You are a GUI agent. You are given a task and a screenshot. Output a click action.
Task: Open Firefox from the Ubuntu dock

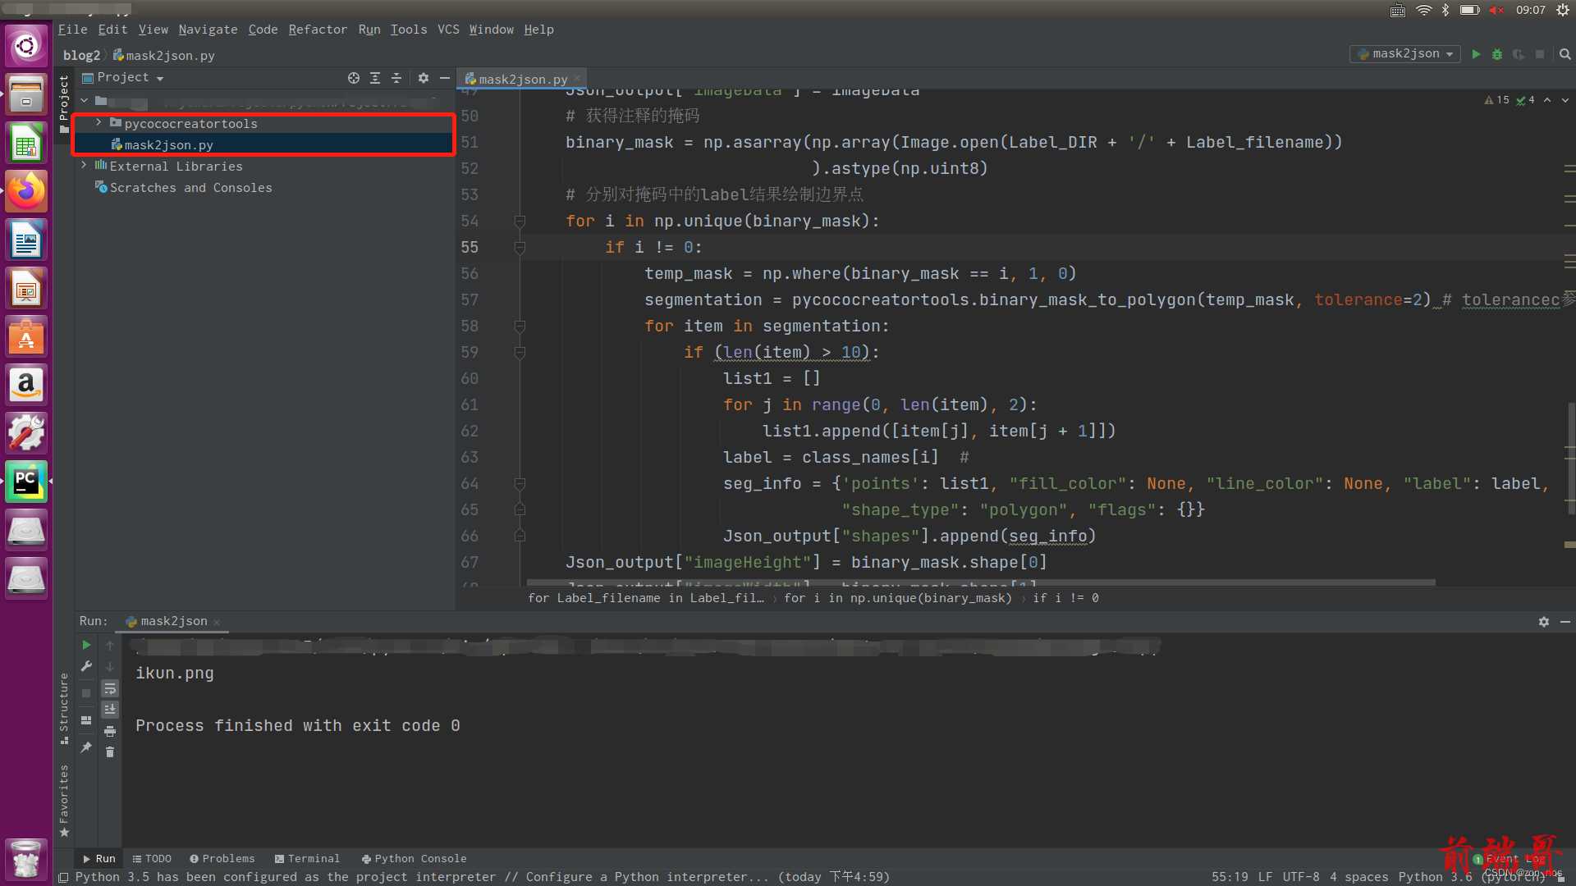click(x=26, y=191)
